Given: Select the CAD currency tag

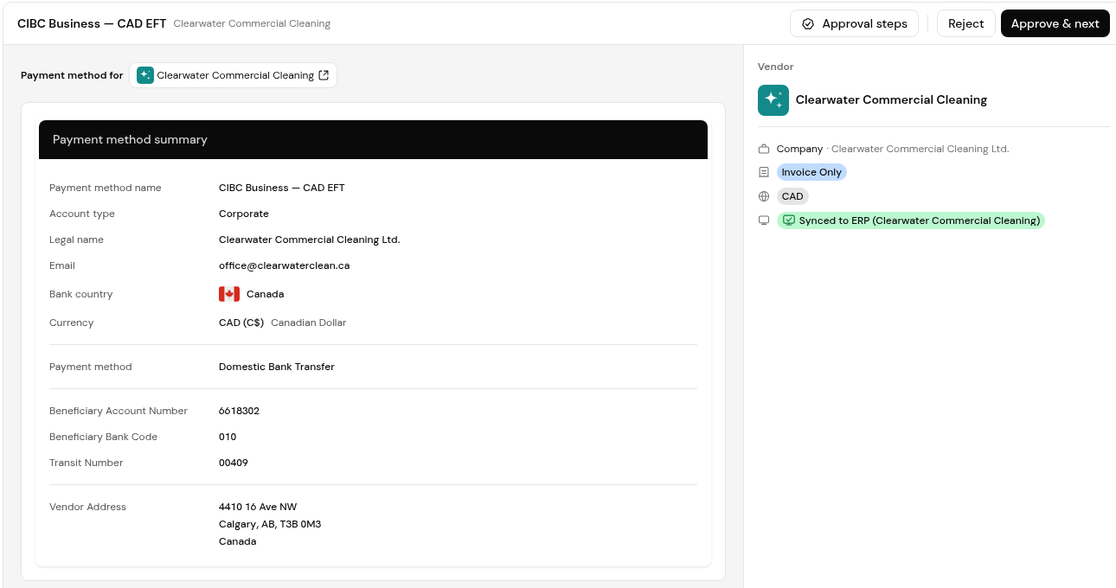Looking at the screenshot, I should [792, 196].
